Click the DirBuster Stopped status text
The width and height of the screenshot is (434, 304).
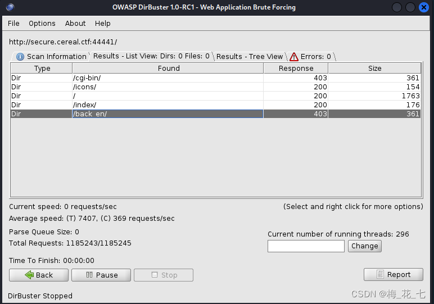(x=40, y=296)
